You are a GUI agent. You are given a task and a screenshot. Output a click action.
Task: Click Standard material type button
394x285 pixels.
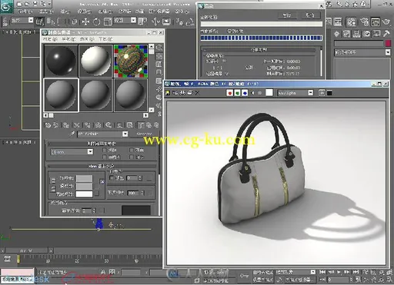tap(144, 134)
